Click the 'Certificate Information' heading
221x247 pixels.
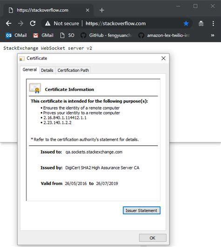[69, 90]
